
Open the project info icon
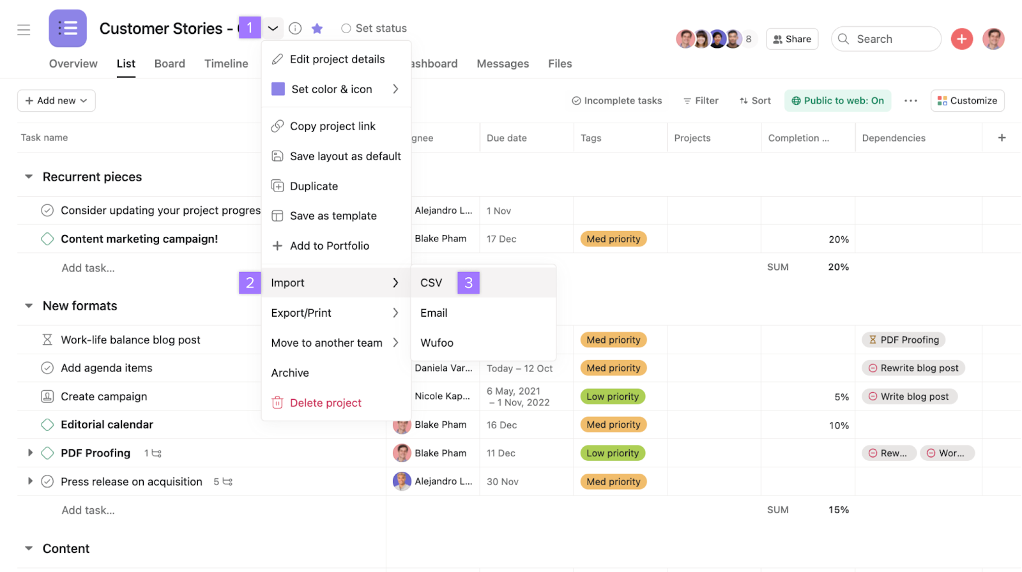coord(295,29)
